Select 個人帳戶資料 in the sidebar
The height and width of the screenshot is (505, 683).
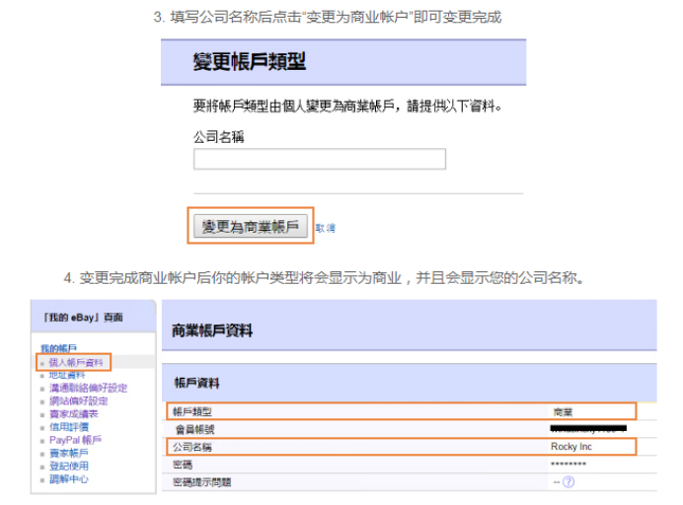click(x=76, y=362)
